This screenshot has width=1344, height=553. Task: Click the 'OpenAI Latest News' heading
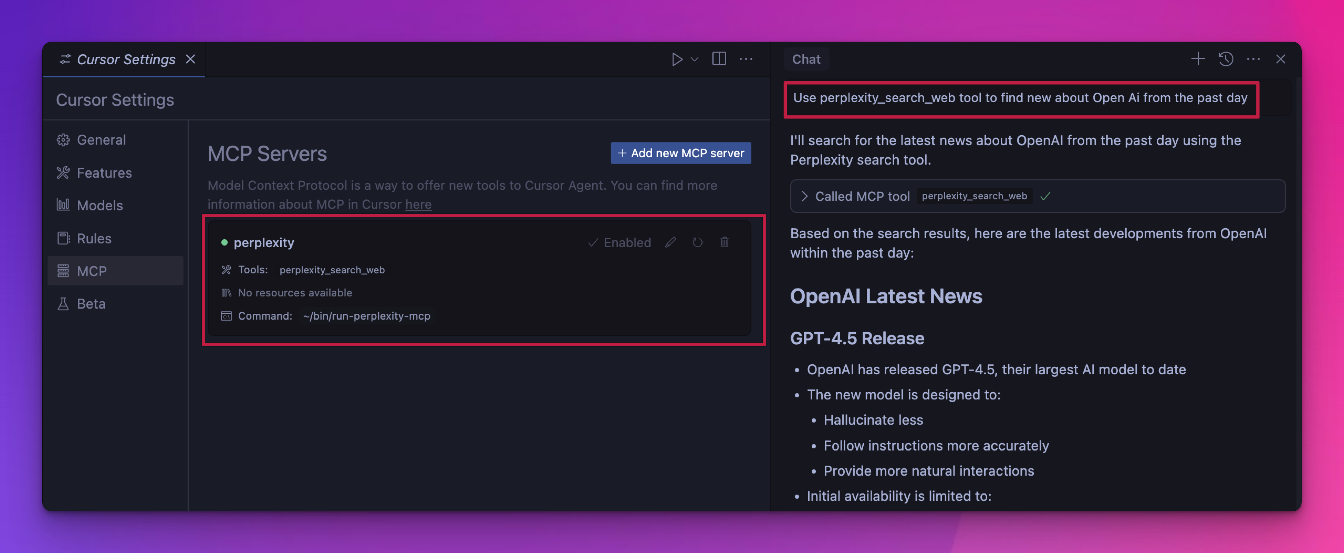point(886,296)
